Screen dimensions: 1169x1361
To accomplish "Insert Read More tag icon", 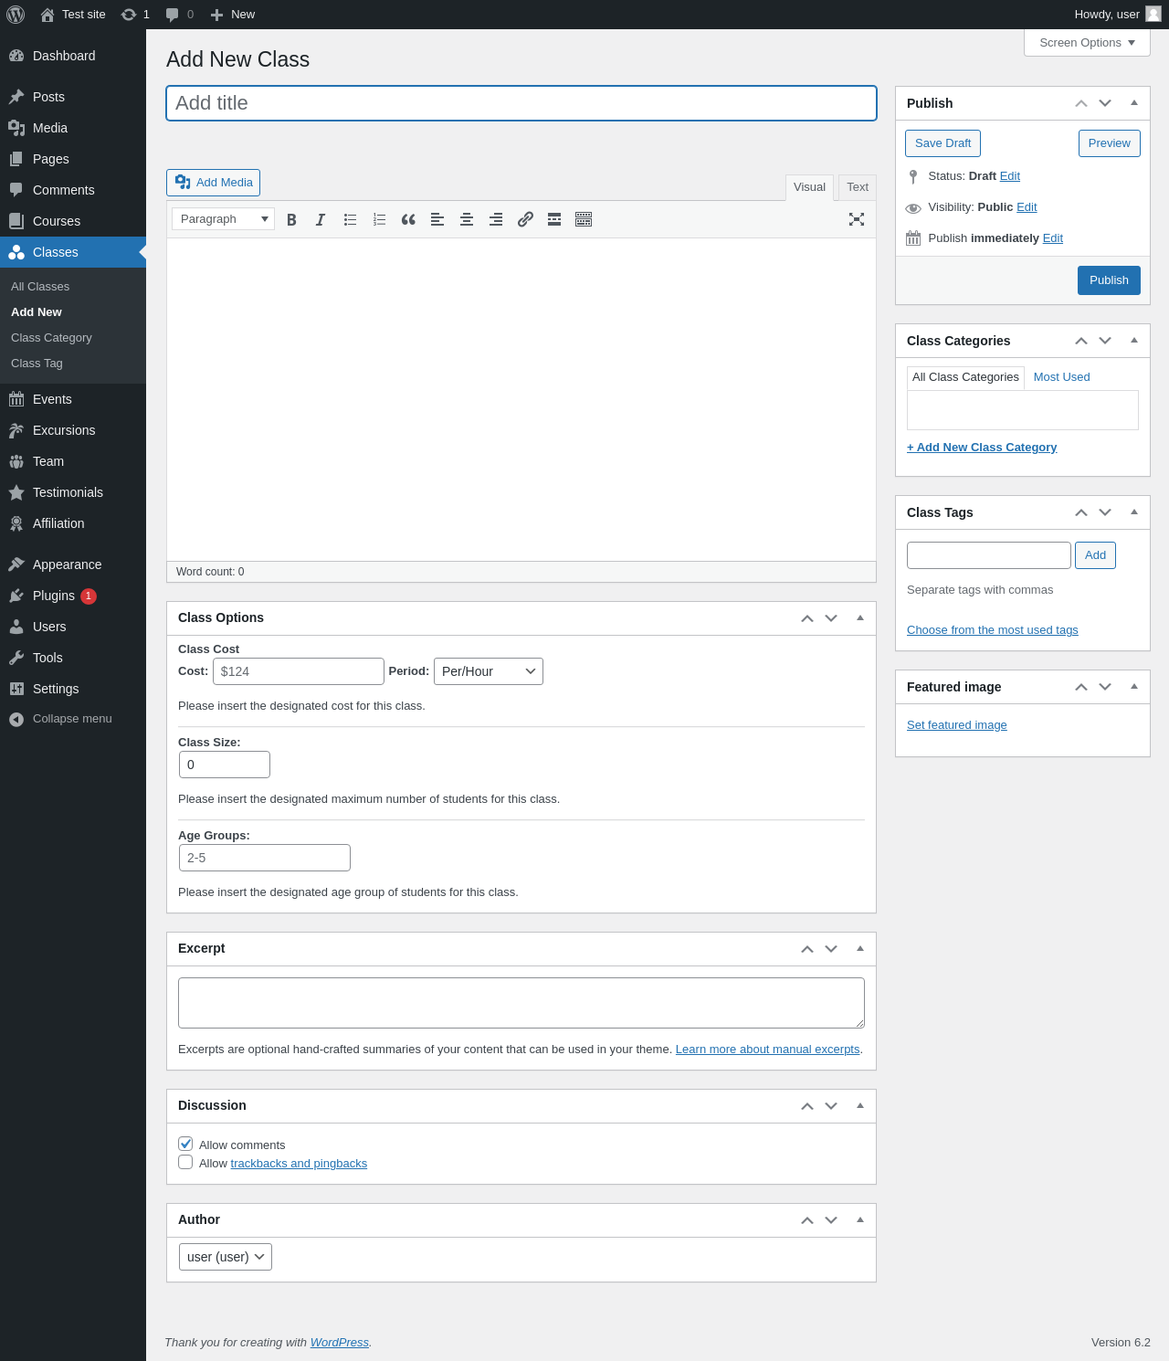I will click(x=554, y=219).
